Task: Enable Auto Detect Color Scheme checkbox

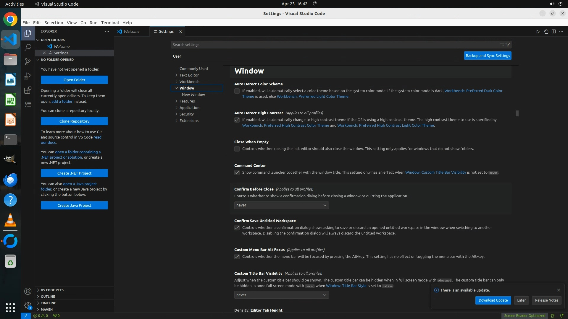Action: pyautogui.click(x=237, y=91)
